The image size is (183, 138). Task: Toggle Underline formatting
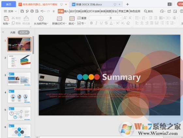[101, 23]
